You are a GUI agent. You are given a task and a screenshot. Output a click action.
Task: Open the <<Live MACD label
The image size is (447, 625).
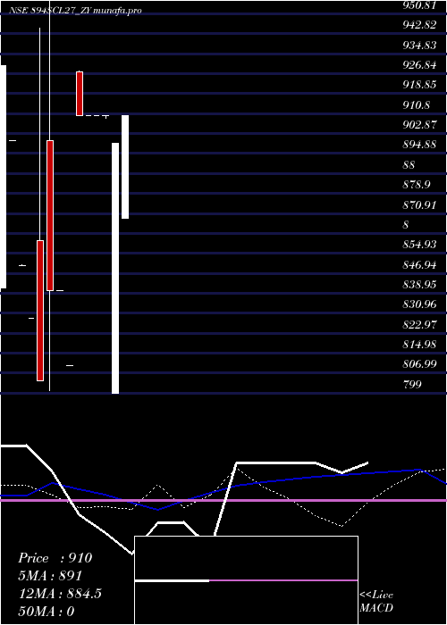pos(376,601)
